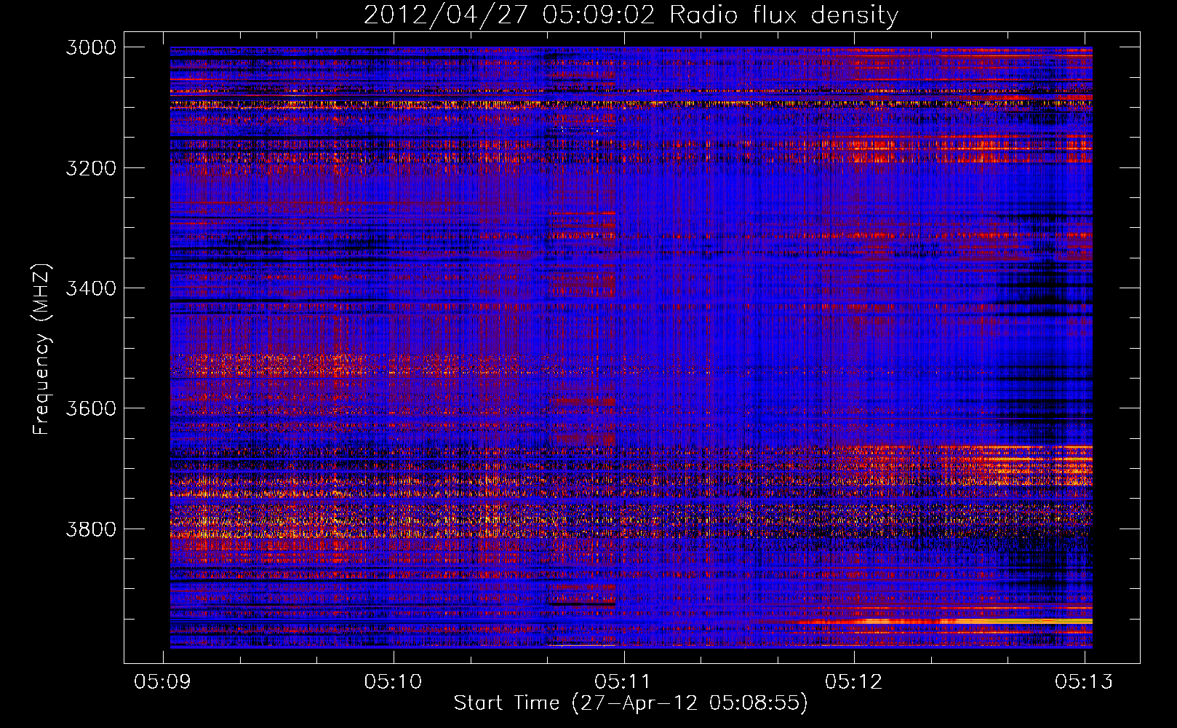Screen dimensions: 1177x728
Task: Click the 3800 frequency axis label
Action: (x=91, y=529)
